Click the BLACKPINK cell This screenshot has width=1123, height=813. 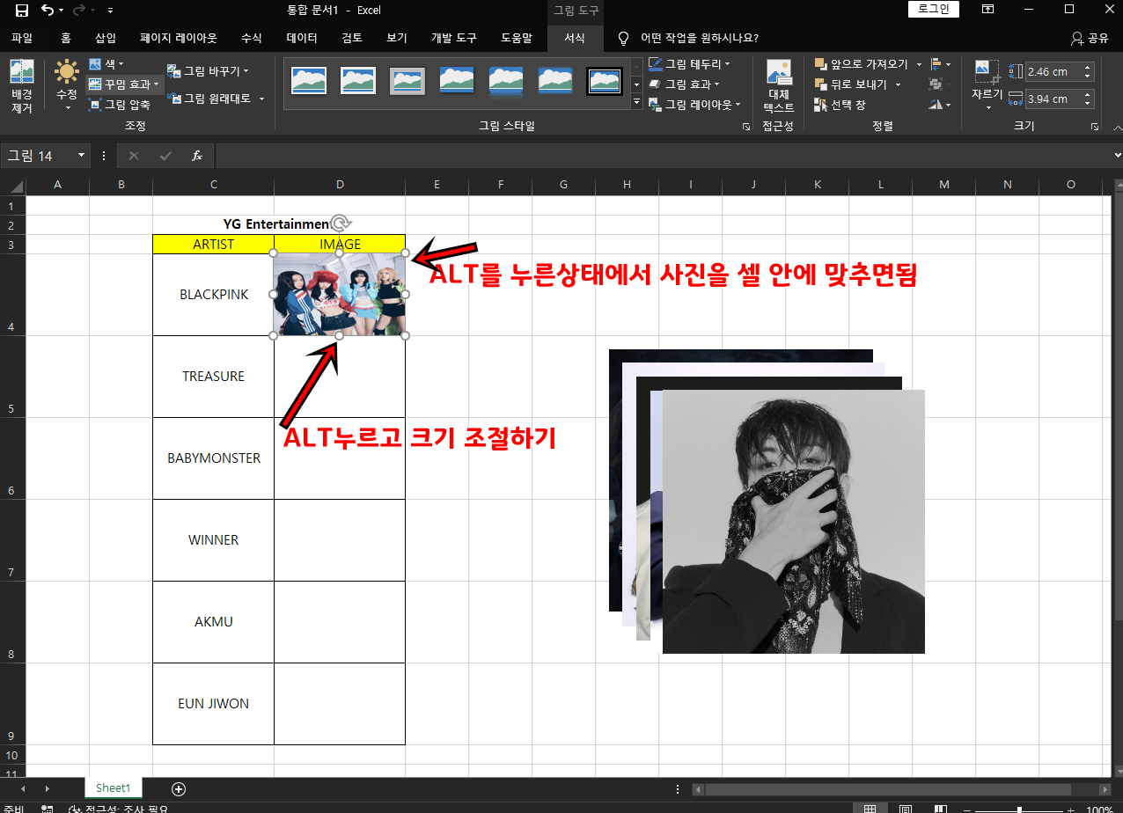[x=214, y=295]
